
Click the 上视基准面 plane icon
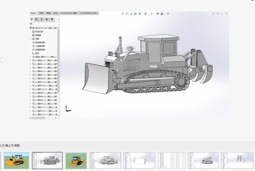[x=33, y=46]
